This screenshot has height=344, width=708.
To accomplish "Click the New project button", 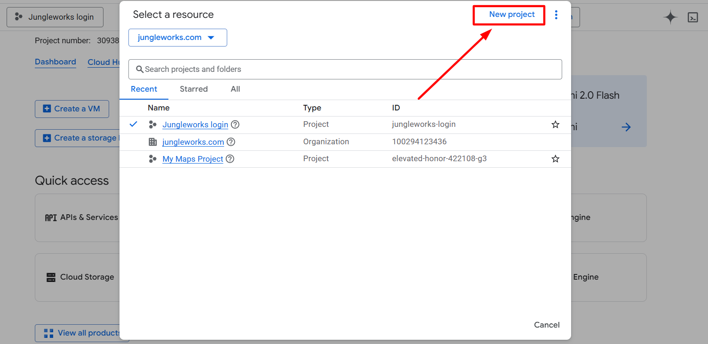I will click(x=512, y=15).
